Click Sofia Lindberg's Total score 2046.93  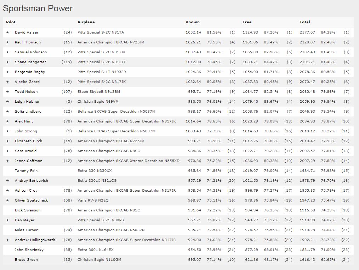(307, 112)
